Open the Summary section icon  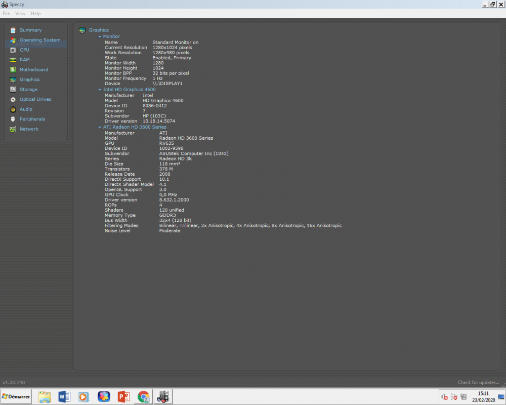click(x=13, y=30)
